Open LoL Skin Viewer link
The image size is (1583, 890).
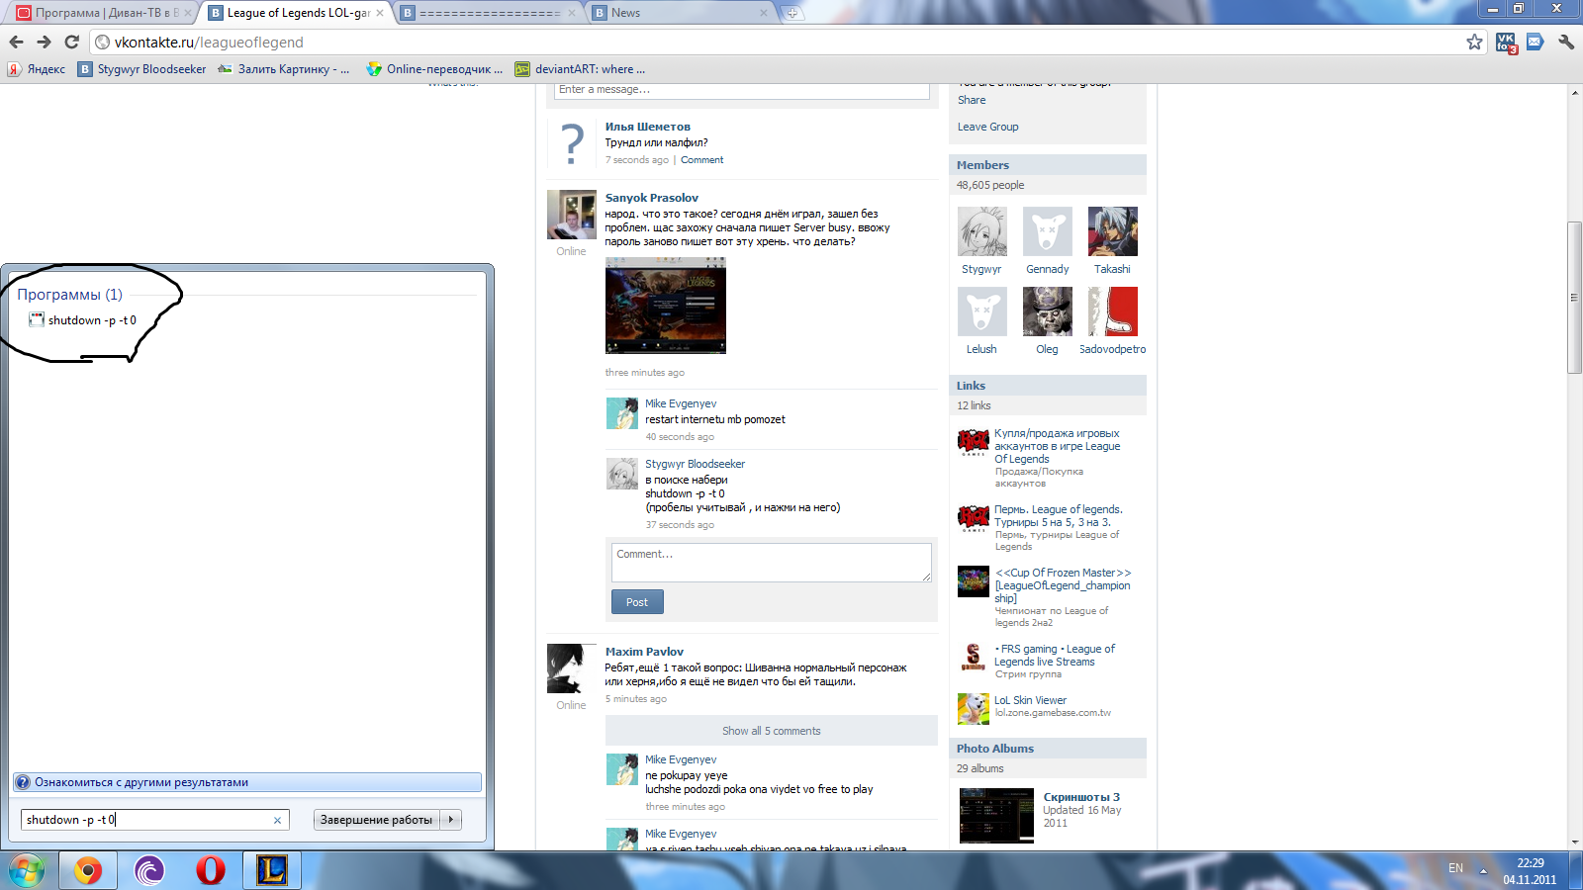click(x=1030, y=700)
